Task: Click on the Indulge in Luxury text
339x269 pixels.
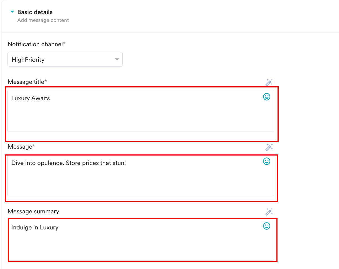Action: 35,228
